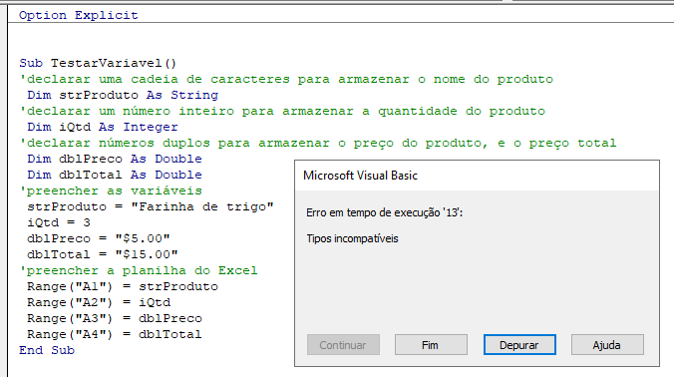Click the strProduto = "Farinha de trigo" line

point(151,206)
